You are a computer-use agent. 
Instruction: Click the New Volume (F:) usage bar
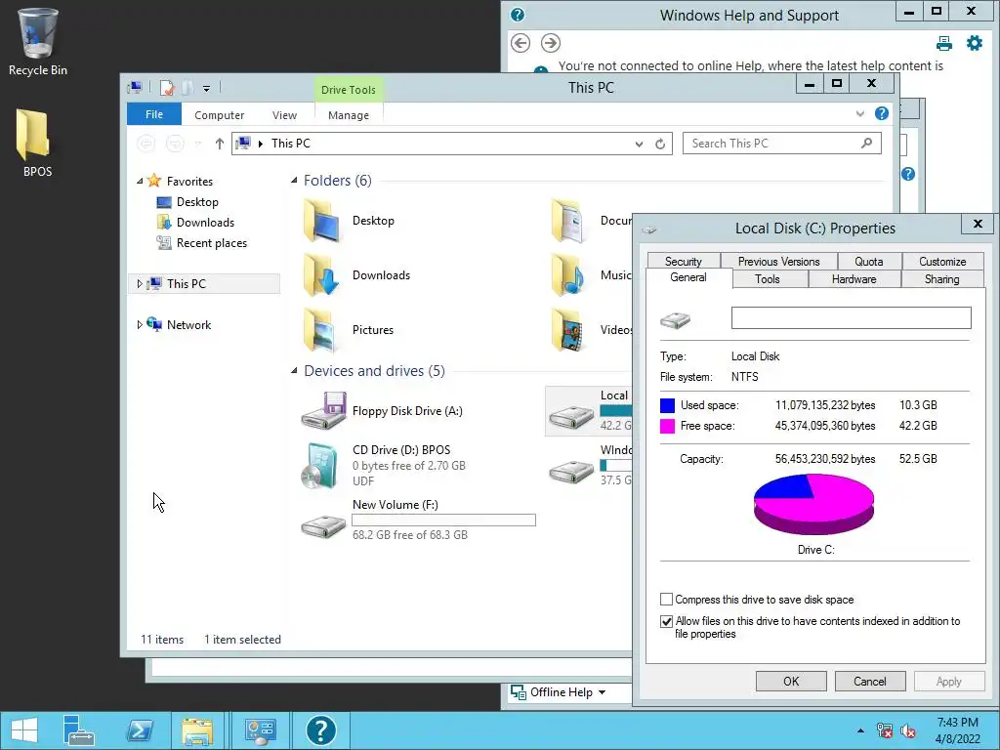pyautogui.click(x=444, y=521)
